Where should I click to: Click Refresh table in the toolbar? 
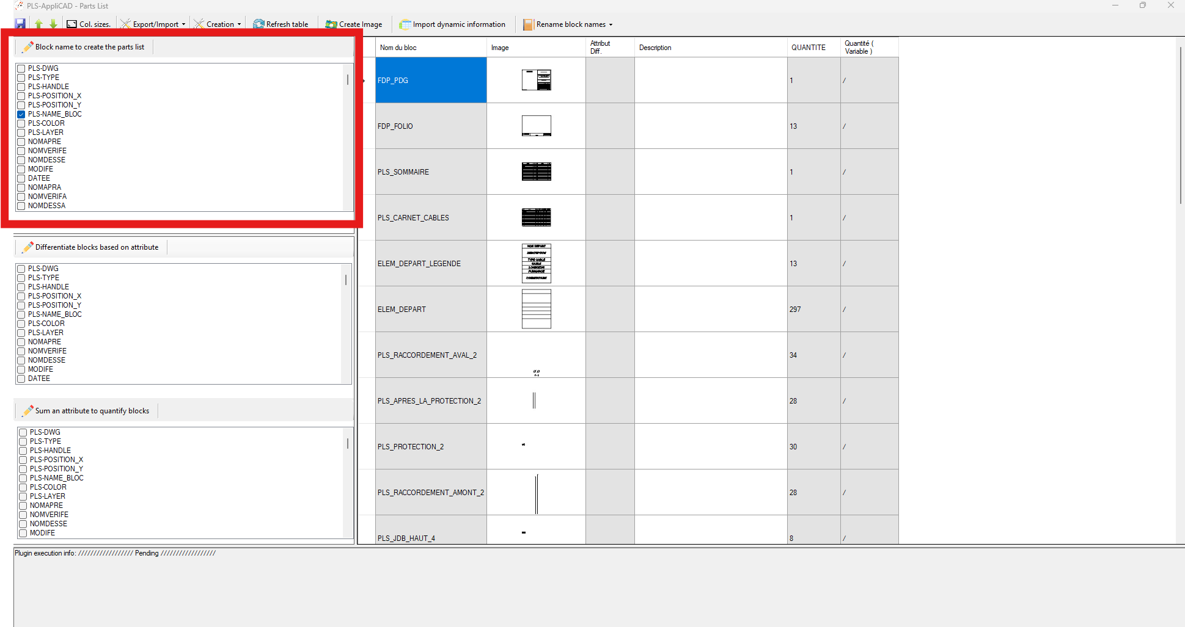click(x=281, y=24)
